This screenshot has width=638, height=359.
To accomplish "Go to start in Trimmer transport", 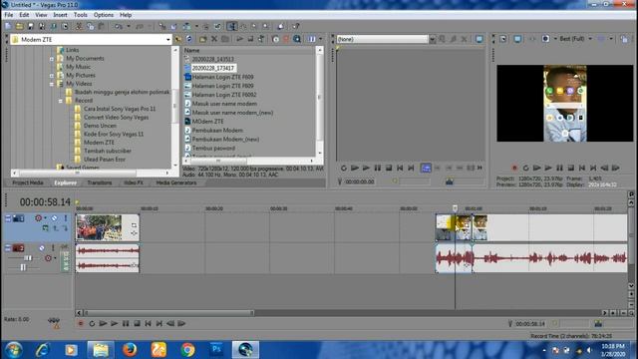I will (400, 168).
